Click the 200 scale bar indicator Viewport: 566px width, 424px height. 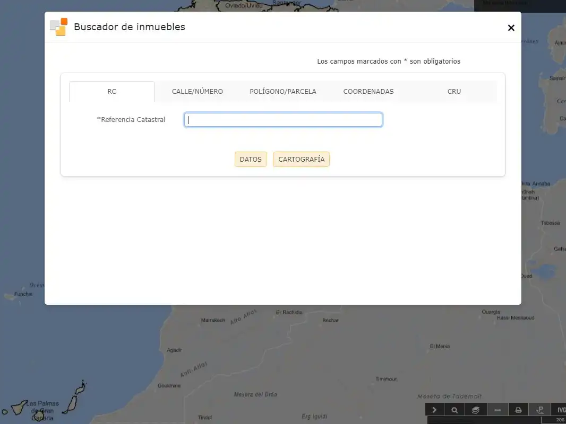point(553,420)
